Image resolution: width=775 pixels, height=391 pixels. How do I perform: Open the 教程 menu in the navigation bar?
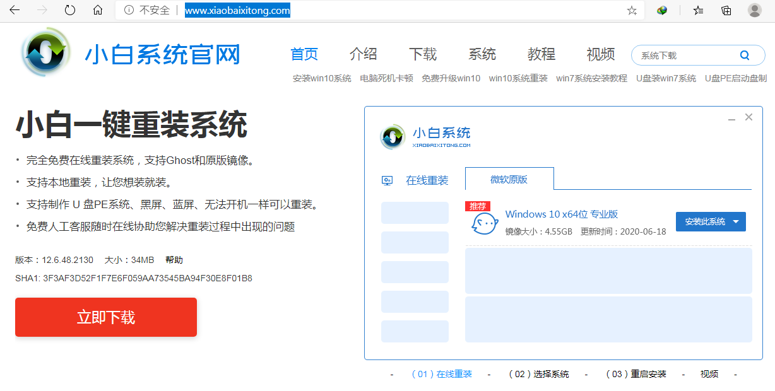coord(540,55)
